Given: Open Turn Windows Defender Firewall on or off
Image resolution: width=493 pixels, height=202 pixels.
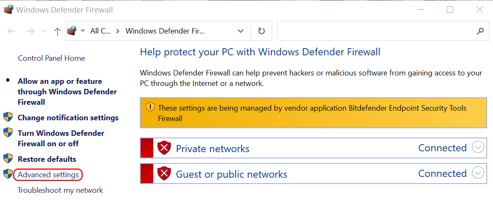Looking at the screenshot, I should coord(61,138).
